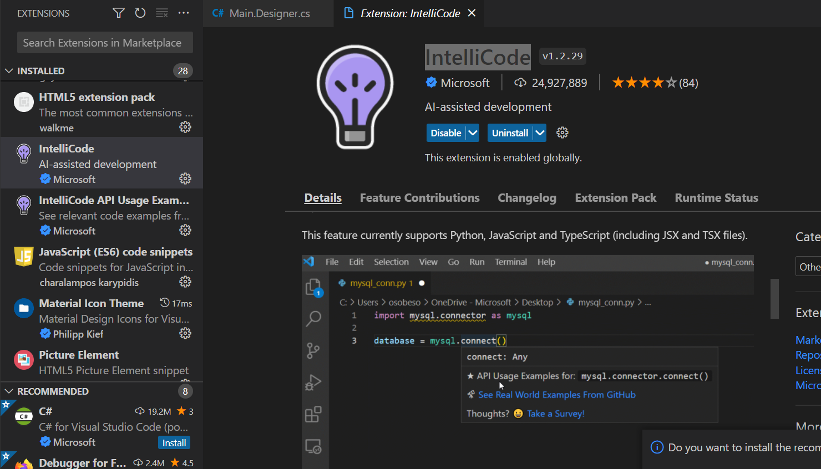Open manage gear for IntelliCode API Usage Examples
821x469 pixels.
[x=185, y=230]
